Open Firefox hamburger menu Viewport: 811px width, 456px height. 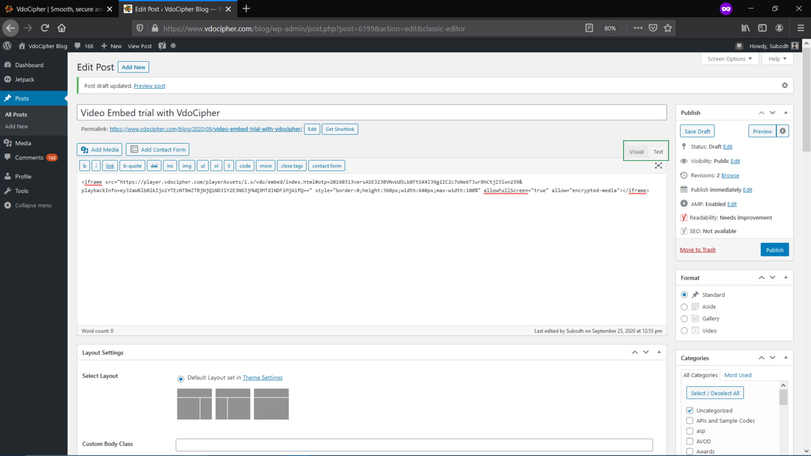click(800, 28)
